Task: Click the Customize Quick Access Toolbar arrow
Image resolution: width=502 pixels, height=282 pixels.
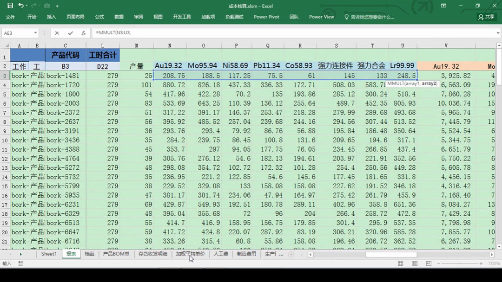Action: point(57,6)
